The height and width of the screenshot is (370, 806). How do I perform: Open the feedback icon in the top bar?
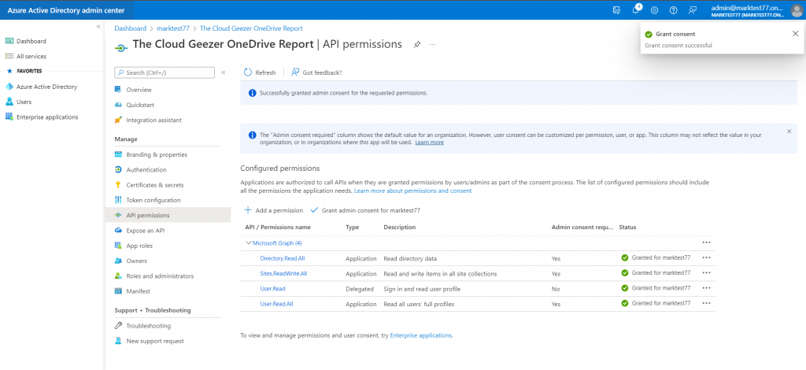click(693, 10)
